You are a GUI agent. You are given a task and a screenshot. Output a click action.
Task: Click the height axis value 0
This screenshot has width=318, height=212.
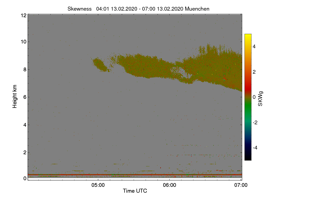coord(25,178)
